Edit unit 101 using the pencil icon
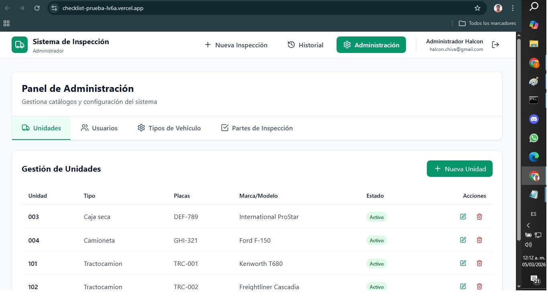Screen dimensions: 548x308 click(463, 263)
